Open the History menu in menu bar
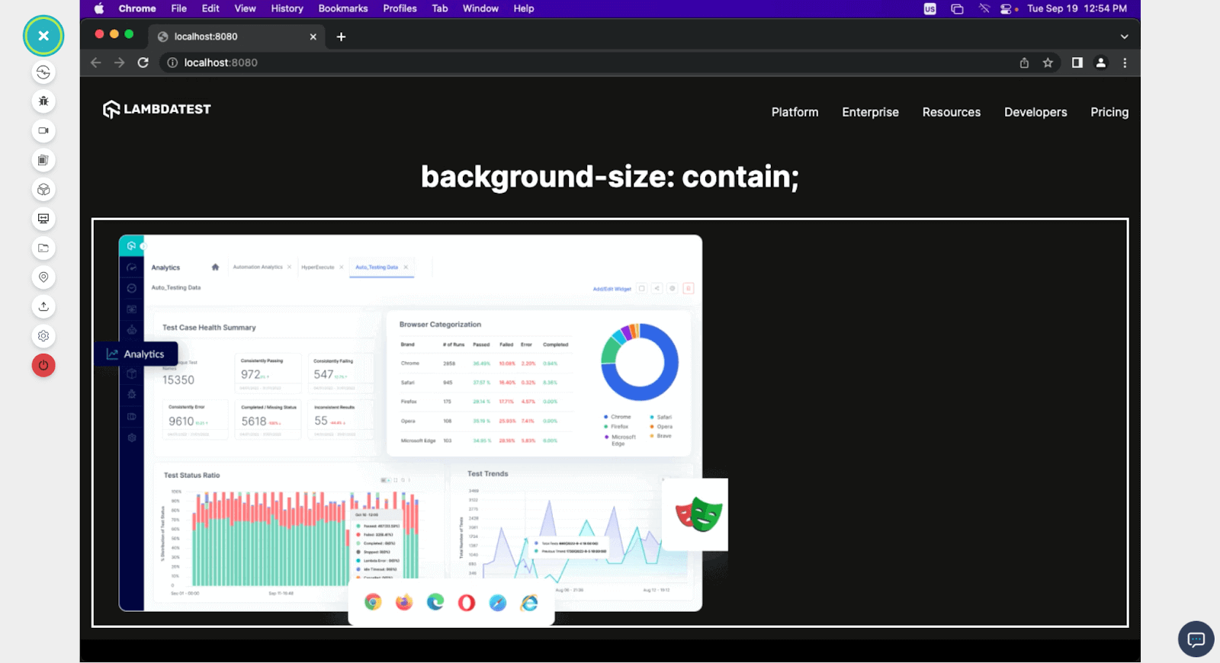 coord(287,8)
